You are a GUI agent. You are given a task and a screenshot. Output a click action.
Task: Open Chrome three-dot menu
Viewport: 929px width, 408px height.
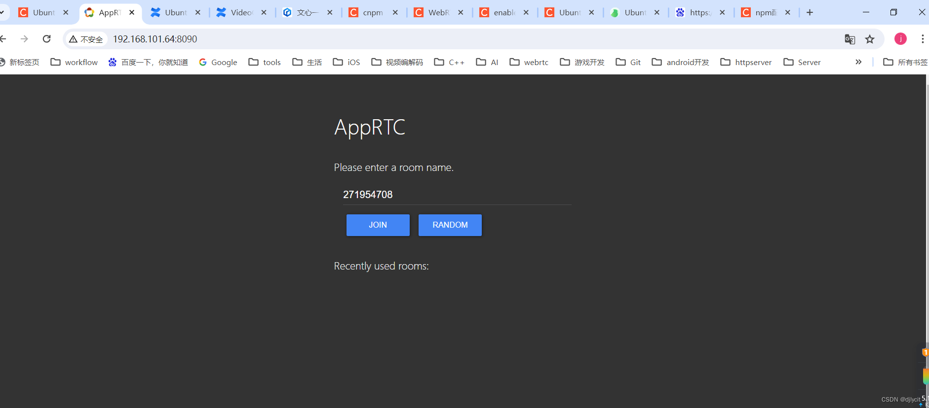922,39
